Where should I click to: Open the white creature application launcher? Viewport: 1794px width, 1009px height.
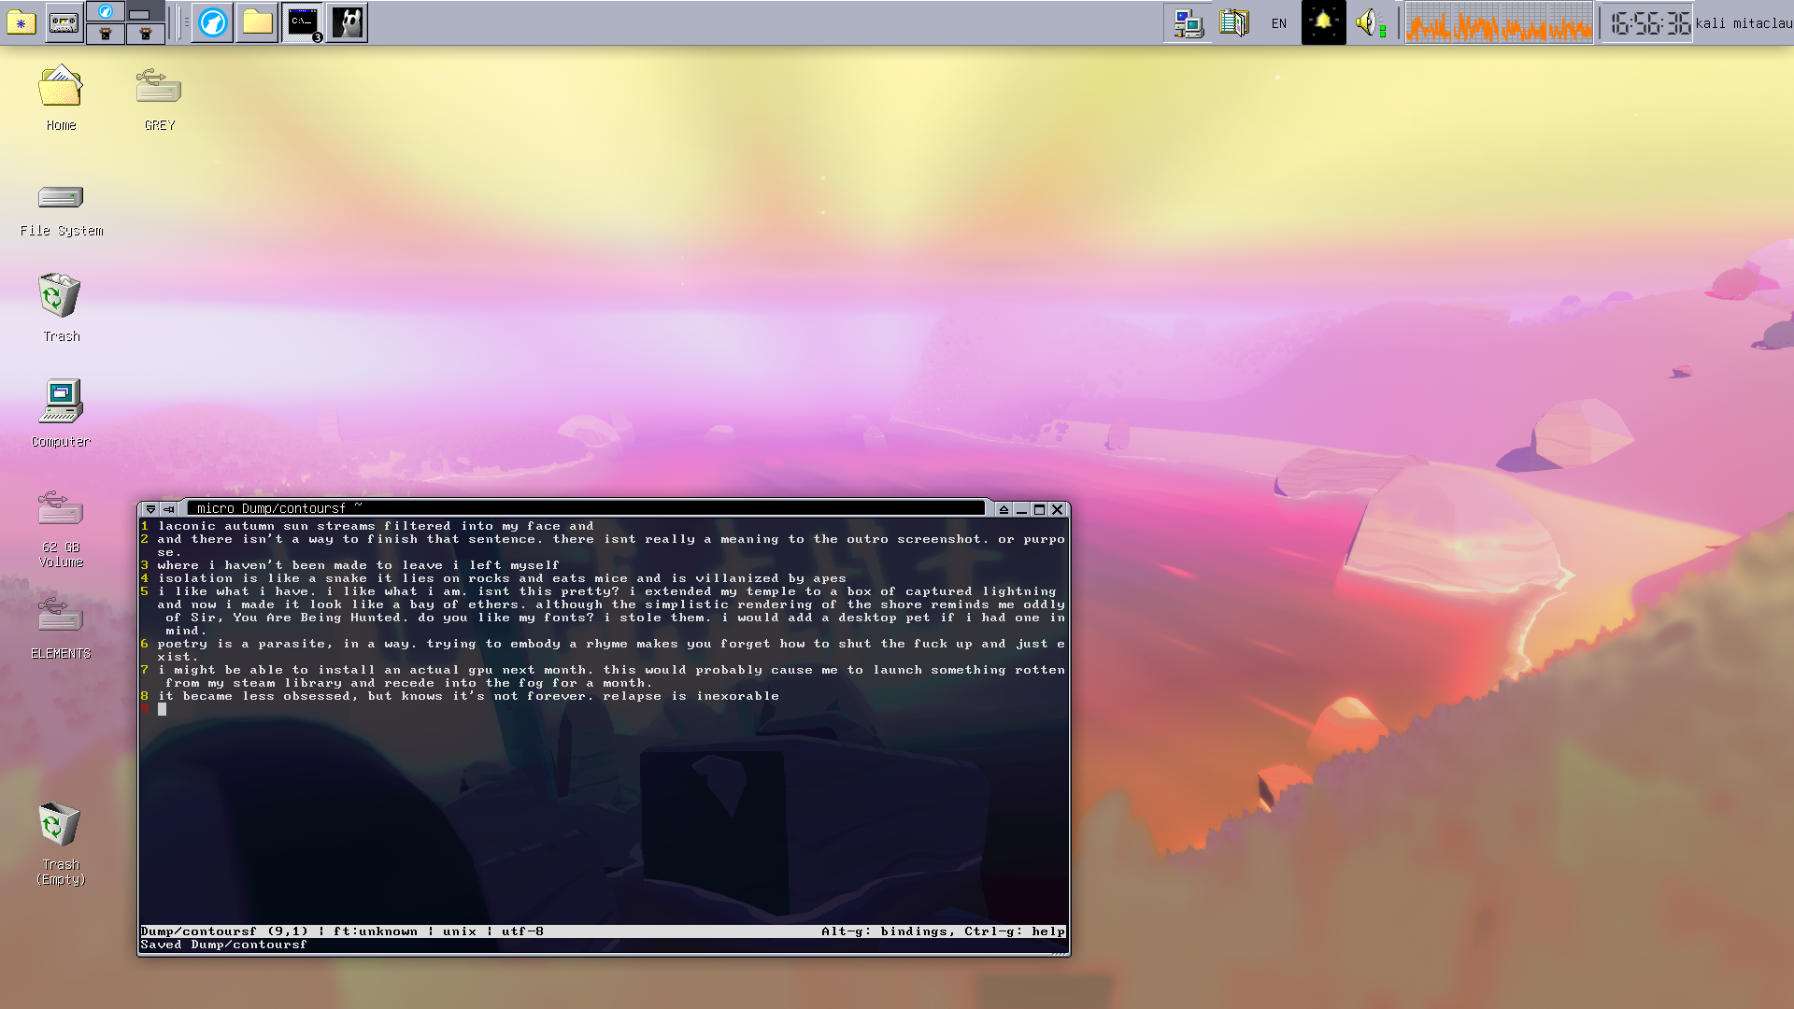pyautogui.click(x=348, y=22)
